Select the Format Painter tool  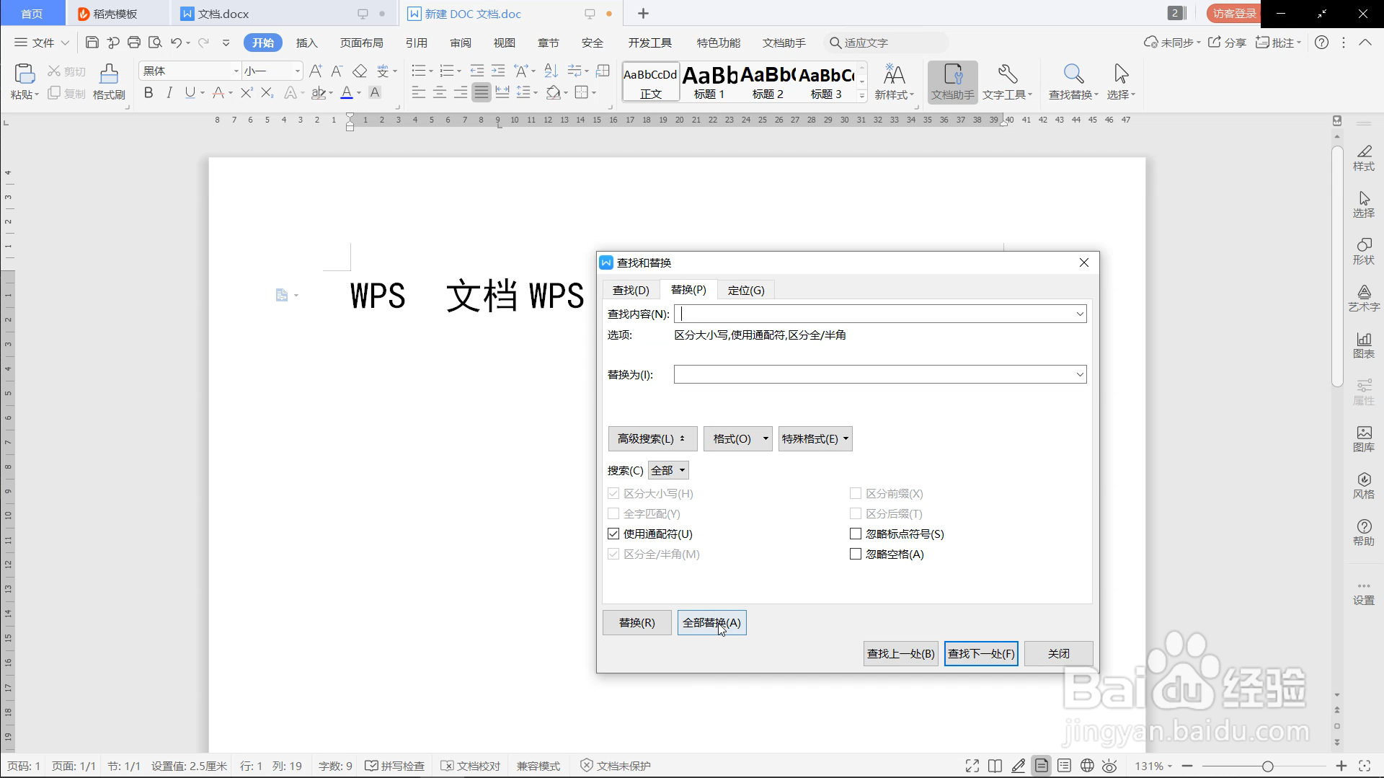coord(109,81)
